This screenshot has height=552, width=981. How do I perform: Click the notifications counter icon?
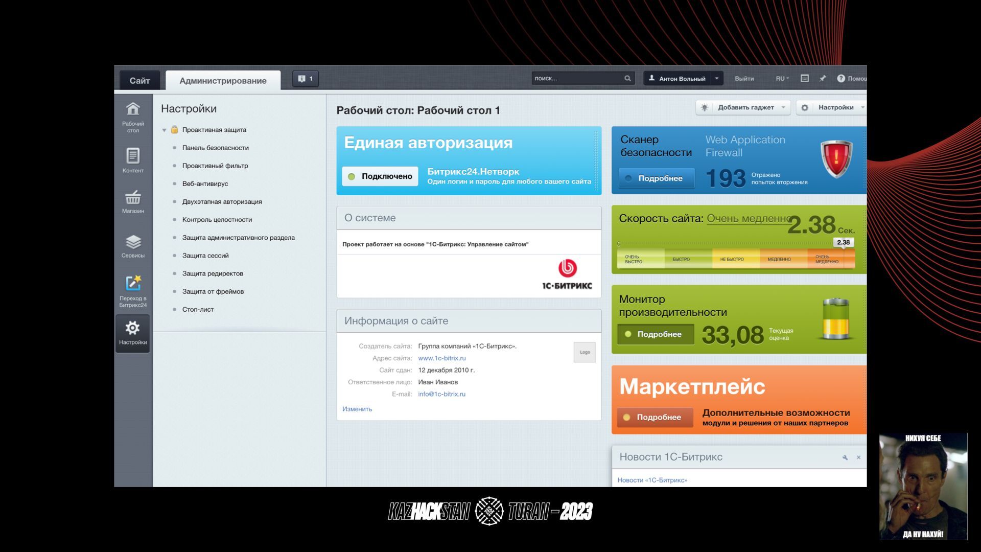(306, 79)
